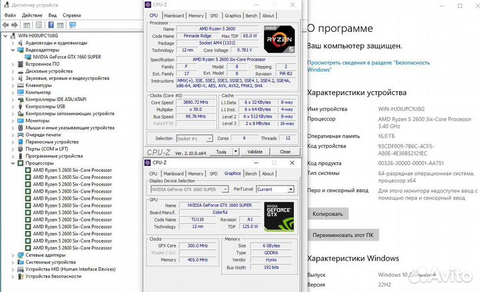Screen dimensions: 480x292
Task: Select the GTX 1660 SUPER device icon under Видеоадаптеры
Action: (x=28, y=57)
